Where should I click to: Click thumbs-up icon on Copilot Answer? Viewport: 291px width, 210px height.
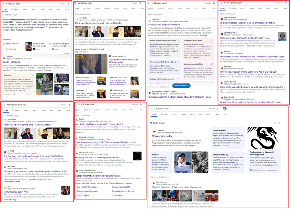point(275,123)
